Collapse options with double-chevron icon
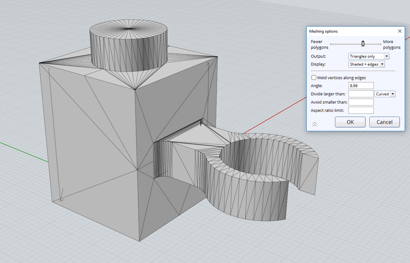 point(314,124)
